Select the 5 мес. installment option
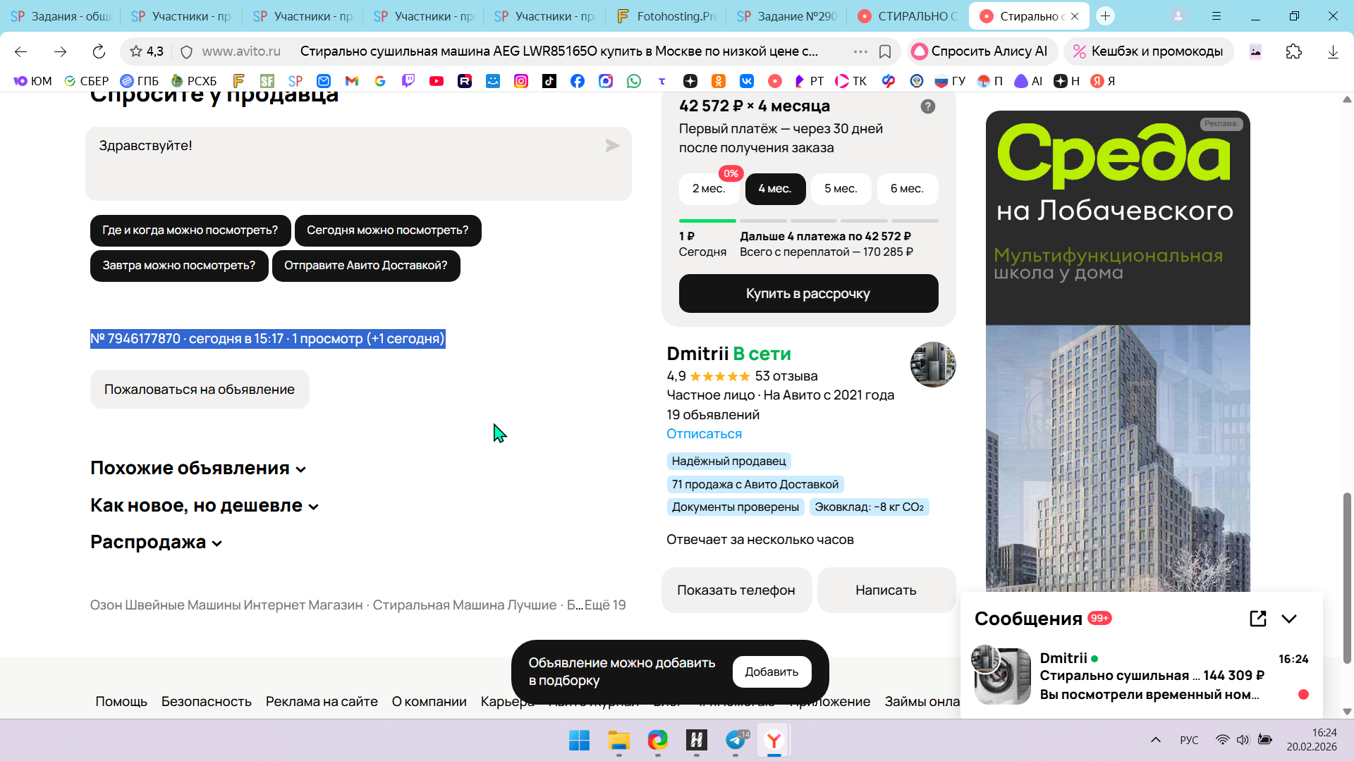This screenshot has height=761, width=1354. tap(841, 189)
